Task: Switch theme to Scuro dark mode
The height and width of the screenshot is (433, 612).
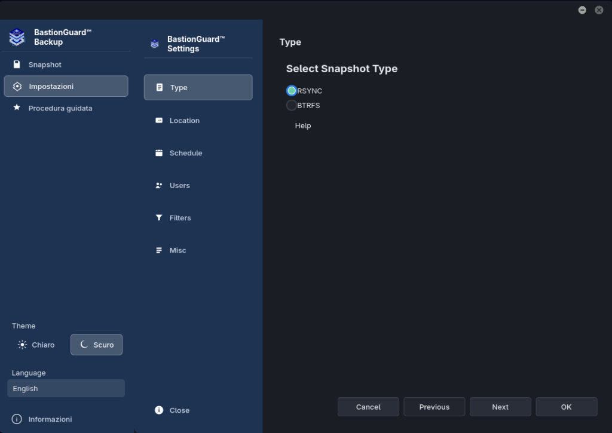Action: (x=96, y=345)
